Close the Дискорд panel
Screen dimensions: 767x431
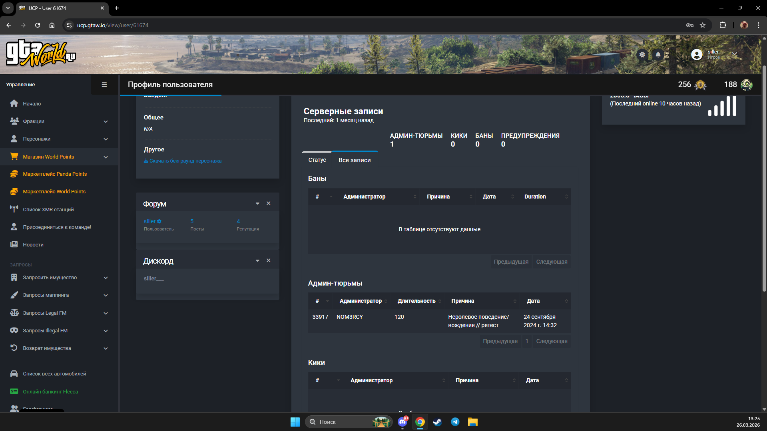pyautogui.click(x=269, y=260)
